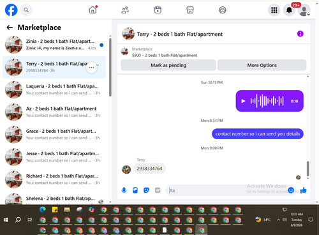Open the Friends icon in top navigation
The image size is (319, 235).
[125, 10]
